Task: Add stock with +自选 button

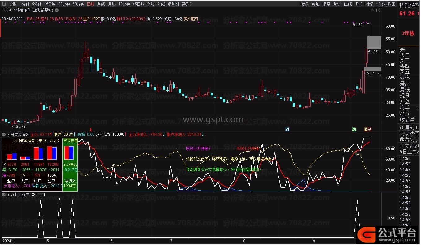Action: pos(381,4)
